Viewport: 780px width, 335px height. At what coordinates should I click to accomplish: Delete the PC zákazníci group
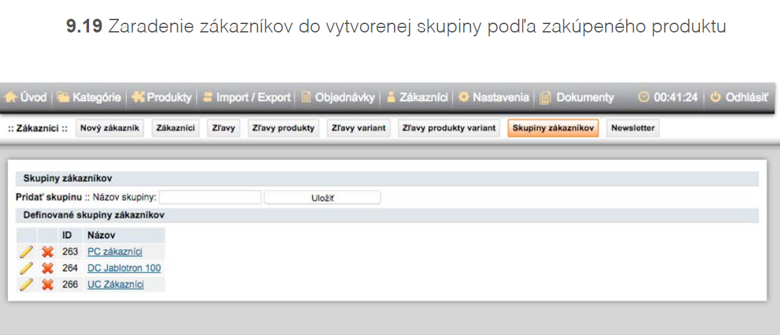point(47,252)
